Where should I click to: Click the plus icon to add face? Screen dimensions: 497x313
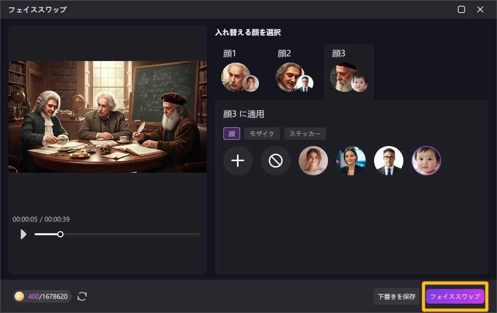pyautogui.click(x=238, y=161)
